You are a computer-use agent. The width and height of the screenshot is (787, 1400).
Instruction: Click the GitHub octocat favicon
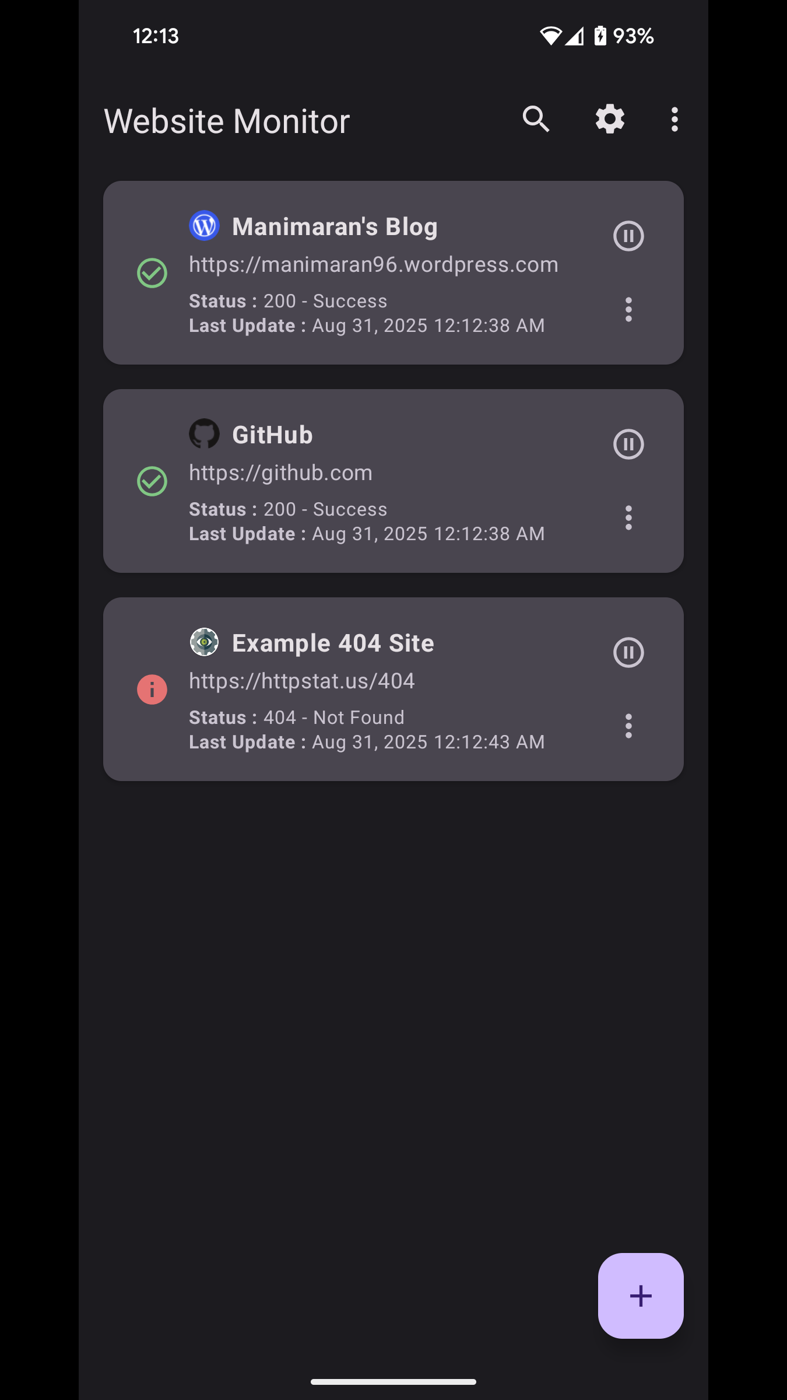point(204,434)
